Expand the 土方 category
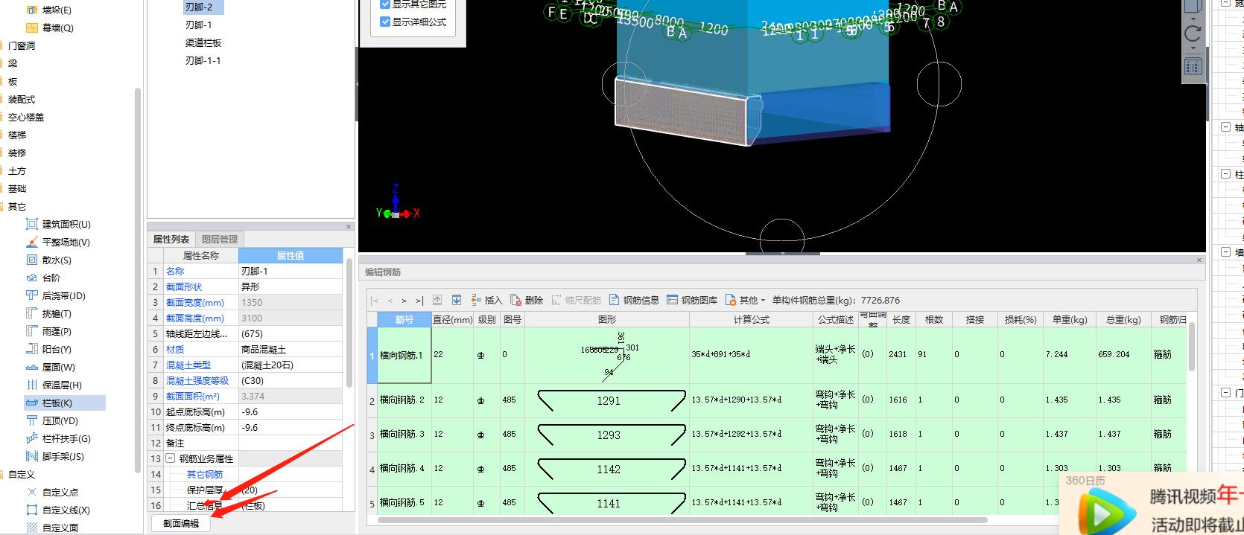The image size is (1244, 535). pyautogui.click(x=17, y=170)
